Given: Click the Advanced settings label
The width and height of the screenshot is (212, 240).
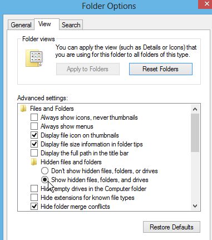Looking at the screenshot, I should (x=42, y=98).
